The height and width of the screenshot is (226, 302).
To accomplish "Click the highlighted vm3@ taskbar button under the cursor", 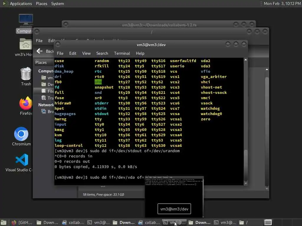I will coord(174,222).
